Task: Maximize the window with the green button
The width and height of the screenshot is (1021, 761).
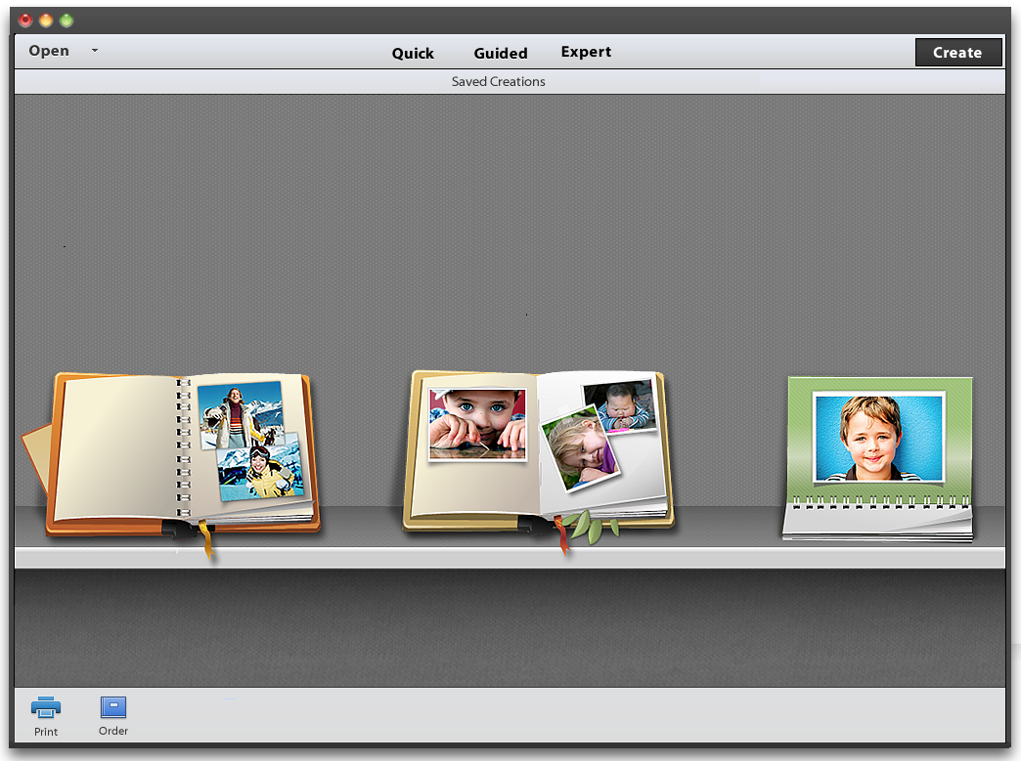Action: [67, 21]
